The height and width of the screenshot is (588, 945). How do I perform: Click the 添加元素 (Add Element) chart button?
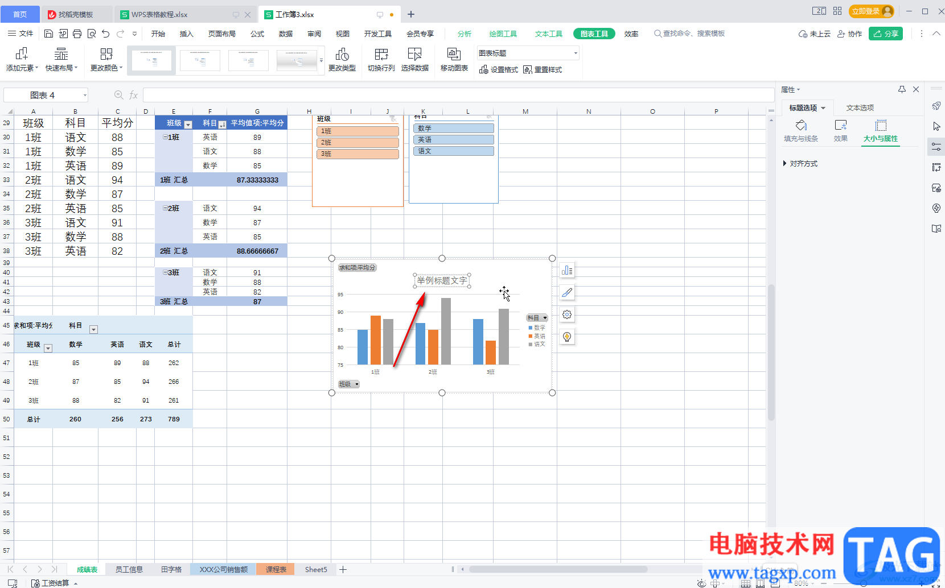(22, 60)
